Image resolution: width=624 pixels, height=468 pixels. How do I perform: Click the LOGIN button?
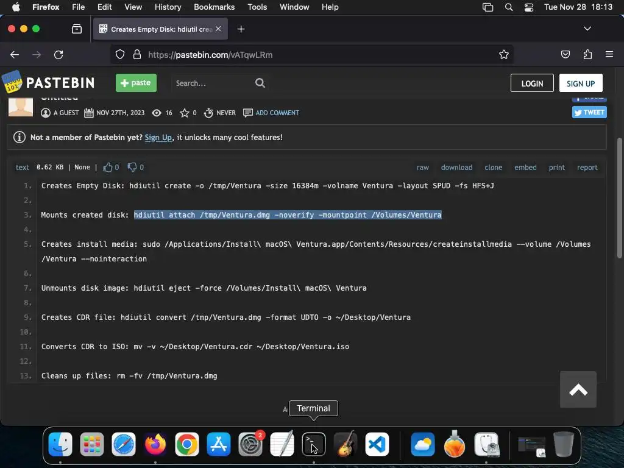pyautogui.click(x=532, y=83)
